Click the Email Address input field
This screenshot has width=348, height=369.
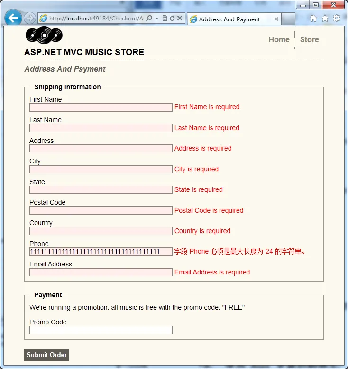pyautogui.click(x=101, y=272)
